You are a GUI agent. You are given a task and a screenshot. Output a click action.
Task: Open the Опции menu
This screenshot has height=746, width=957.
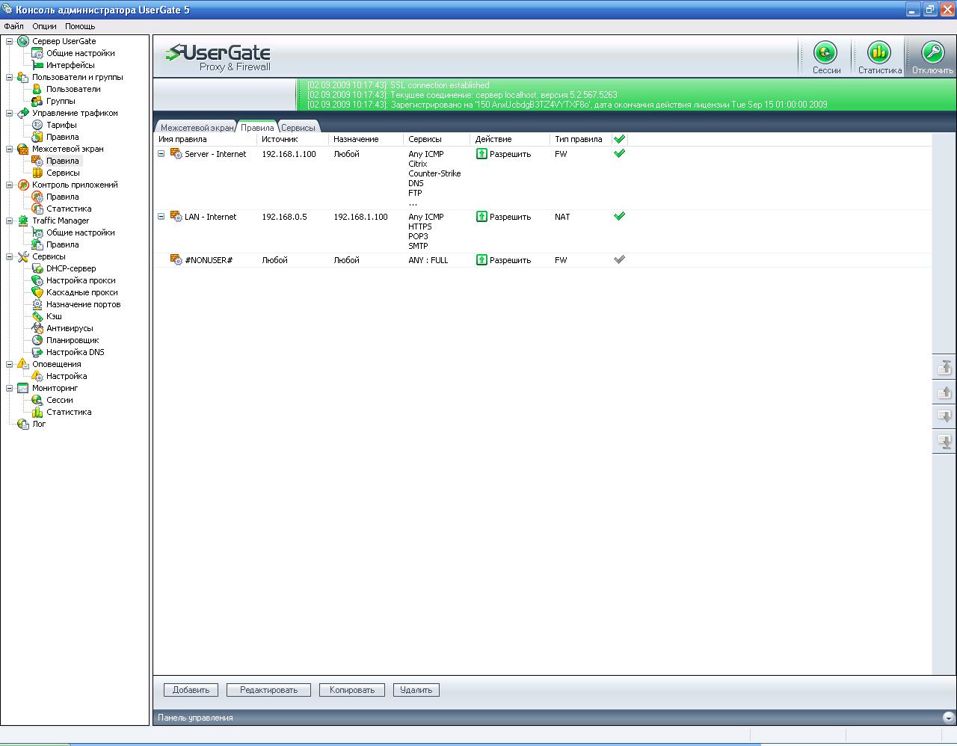click(44, 26)
